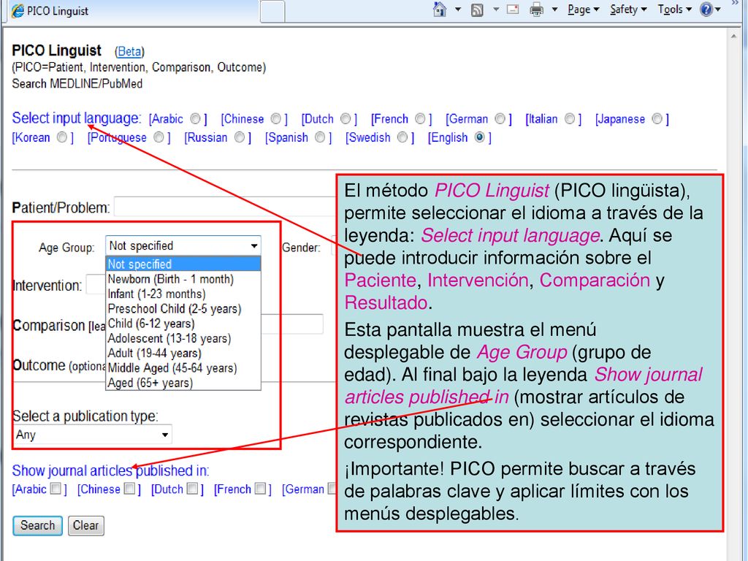The image size is (748, 561).
Task: Open the Page menu
Action: (x=583, y=9)
